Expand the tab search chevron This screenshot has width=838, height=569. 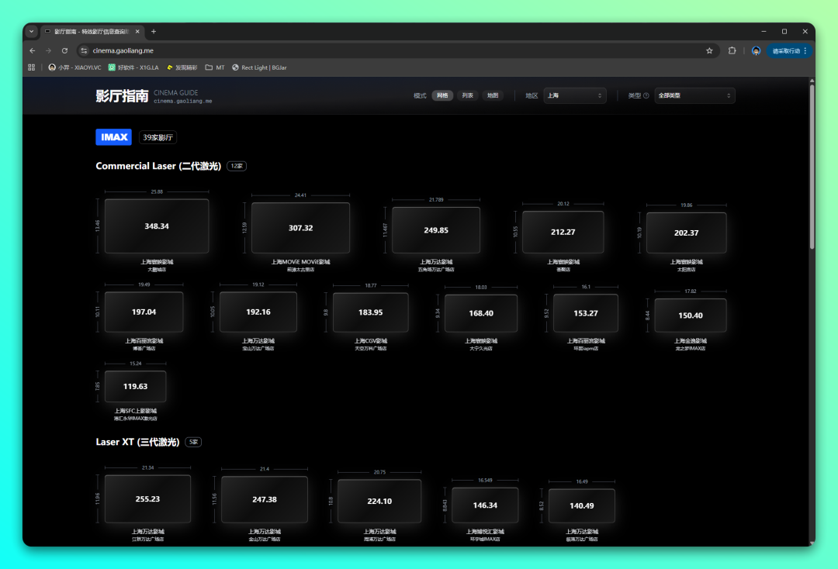click(x=31, y=32)
